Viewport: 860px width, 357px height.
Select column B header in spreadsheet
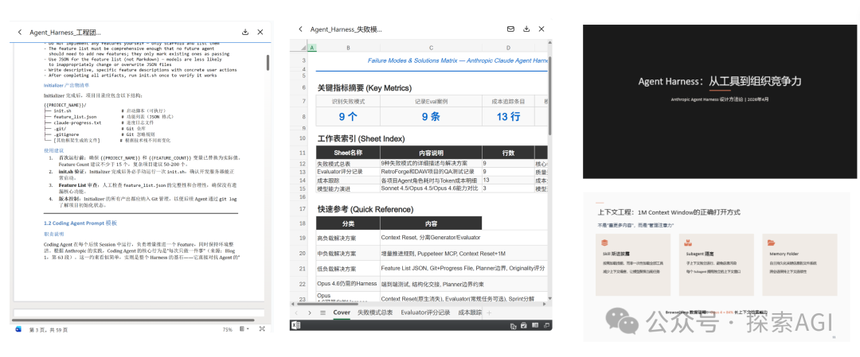pyautogui.click(x=348, y=49)
